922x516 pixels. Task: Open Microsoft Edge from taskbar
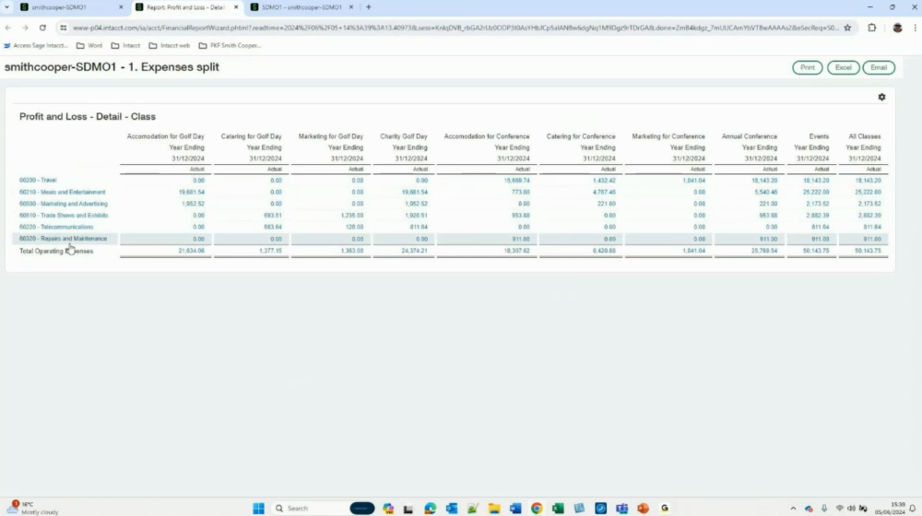[x=431, y=509]
